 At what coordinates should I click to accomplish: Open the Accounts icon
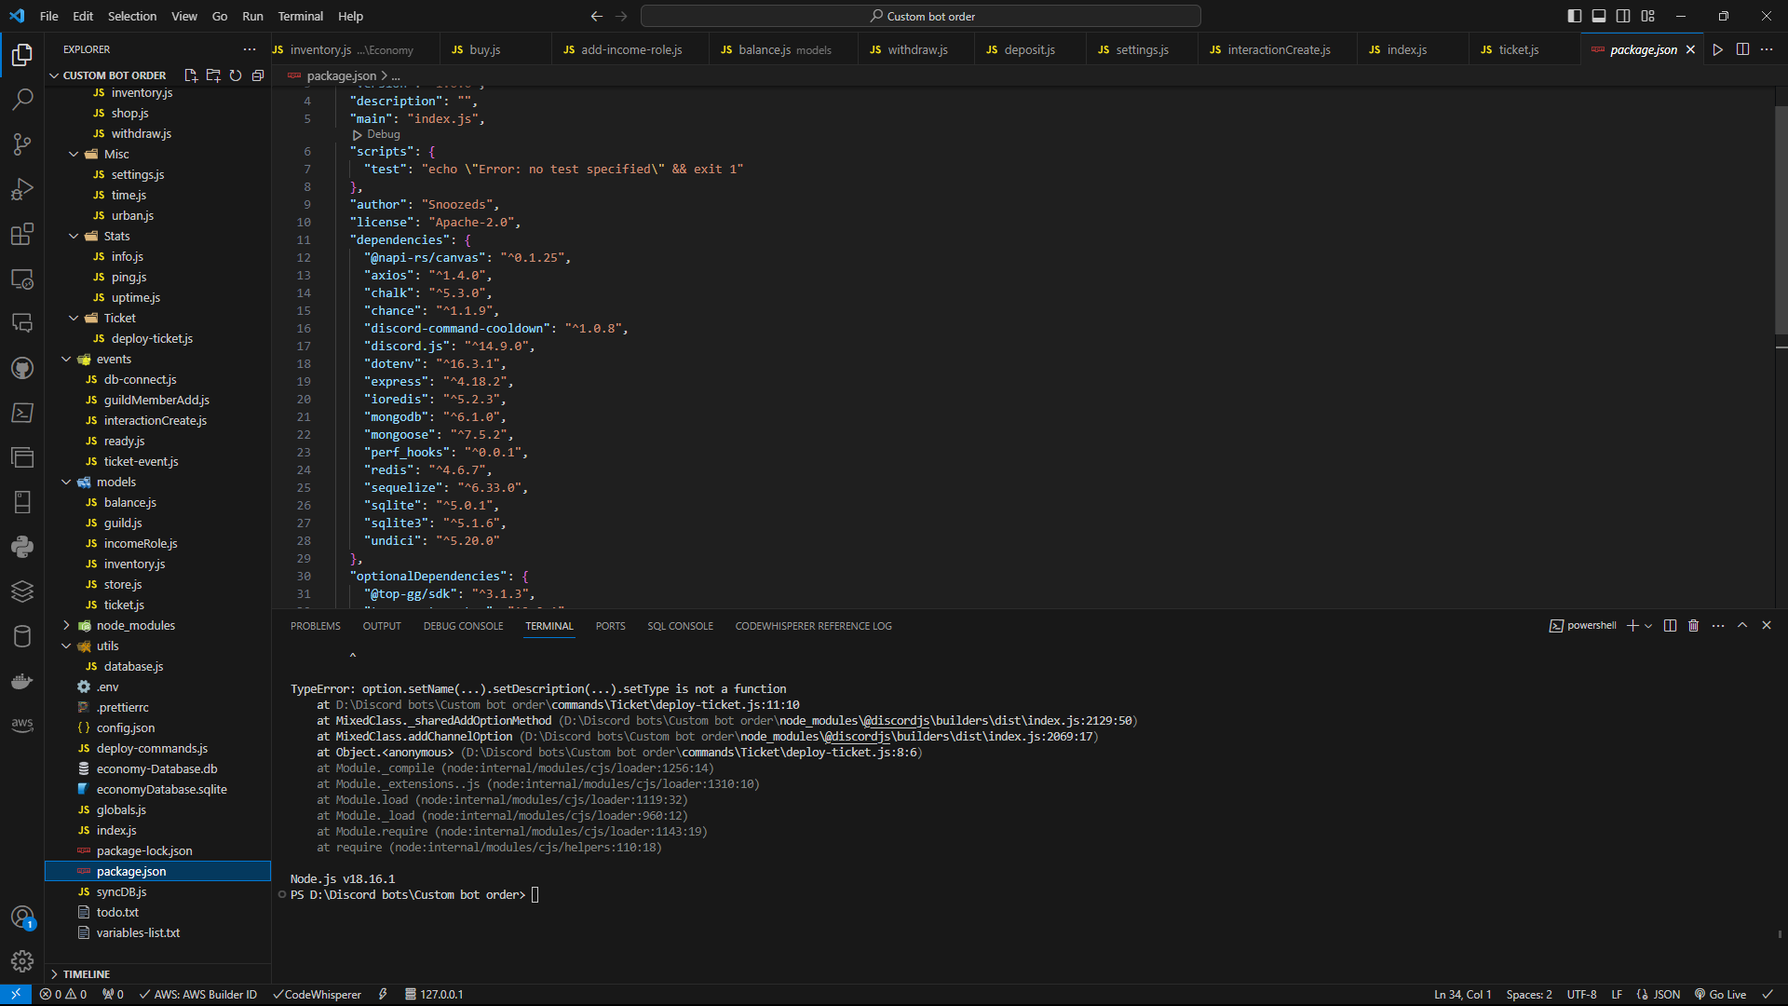pos(22,917)
